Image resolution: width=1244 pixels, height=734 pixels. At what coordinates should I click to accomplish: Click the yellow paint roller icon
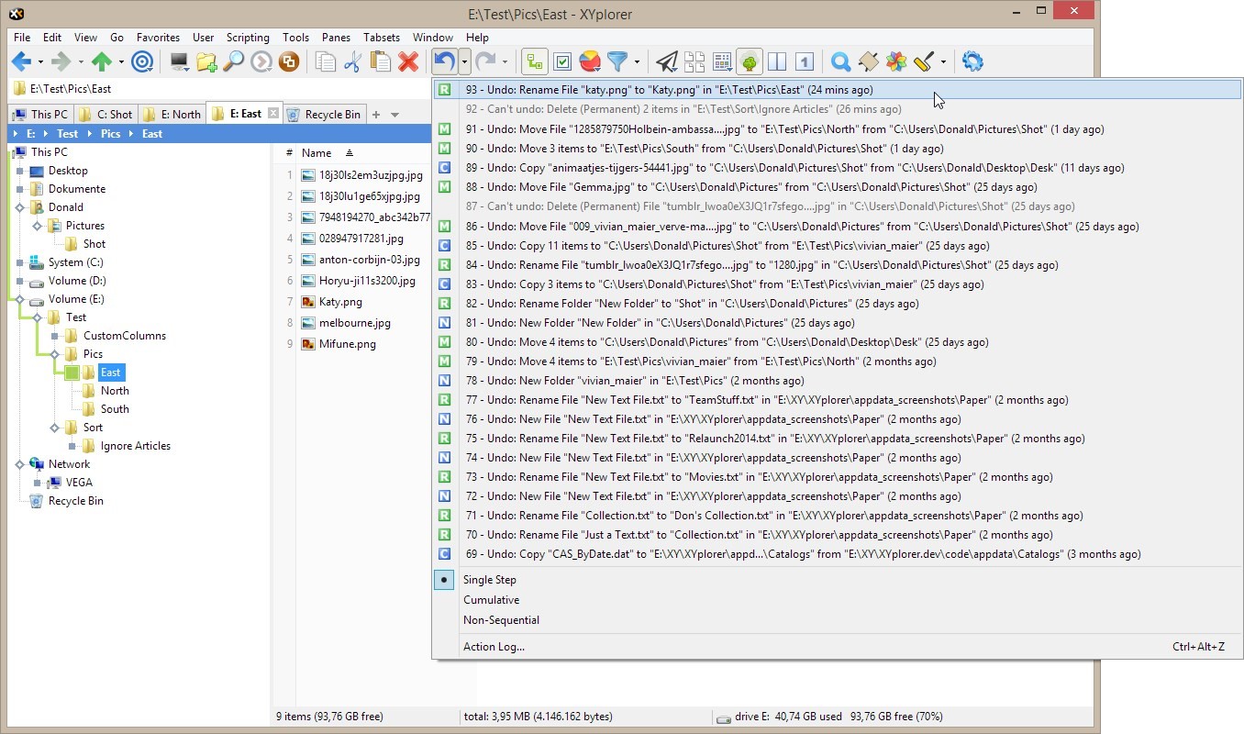tap(925, 61)
